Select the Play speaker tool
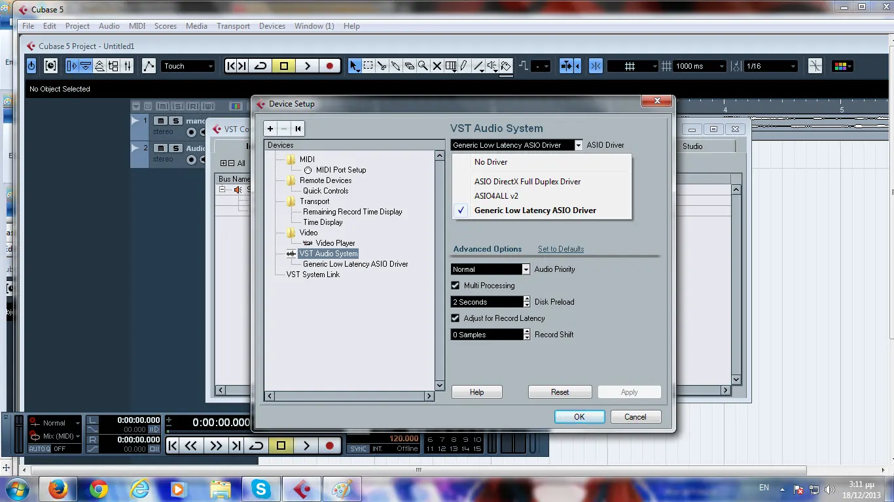Image resolution: width=894 pixels, height=502 pixels. point(492,66)
